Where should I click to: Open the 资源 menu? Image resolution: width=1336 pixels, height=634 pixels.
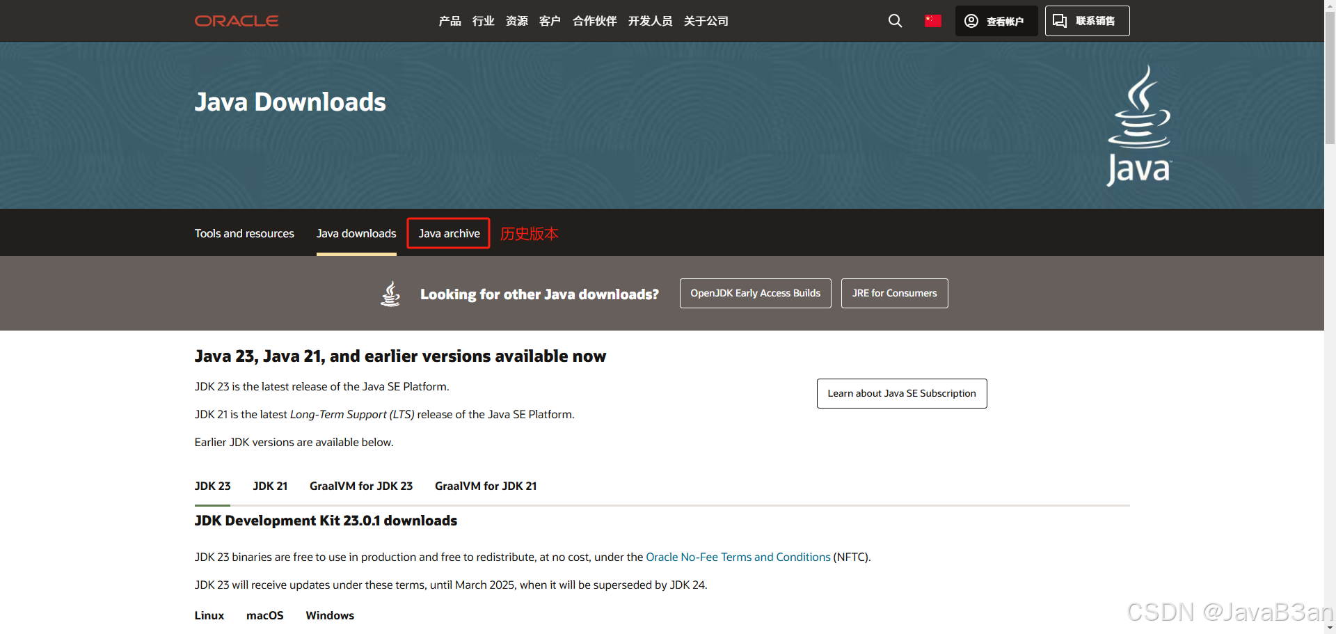click(x=516, y=21)
